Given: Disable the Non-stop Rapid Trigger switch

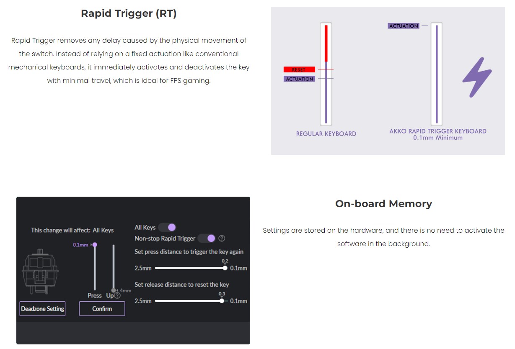Looking at the screenshot, I should [x=207, y=238].
